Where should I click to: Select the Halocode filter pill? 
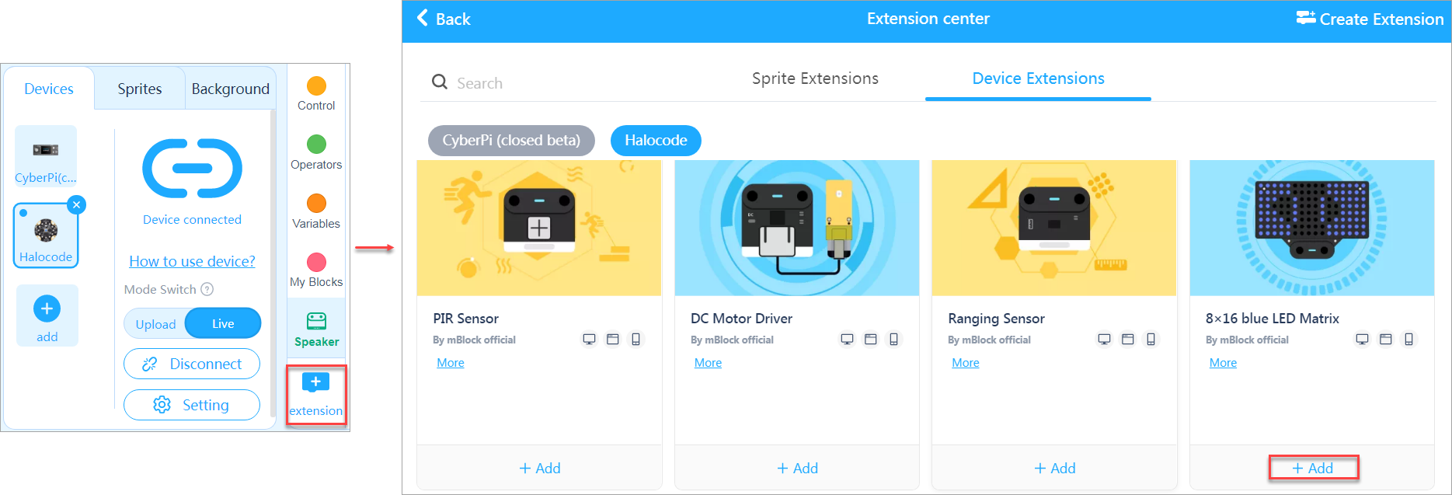pos(656,141)
